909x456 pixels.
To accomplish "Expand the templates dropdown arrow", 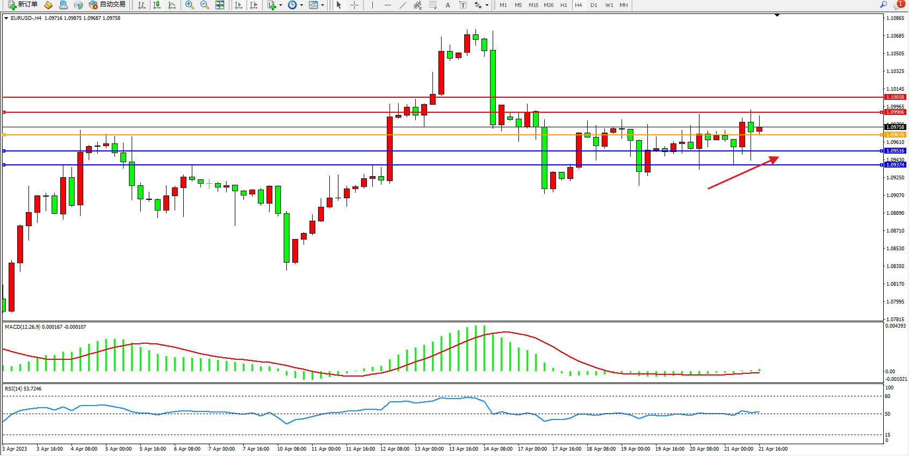I will point(322,5).
